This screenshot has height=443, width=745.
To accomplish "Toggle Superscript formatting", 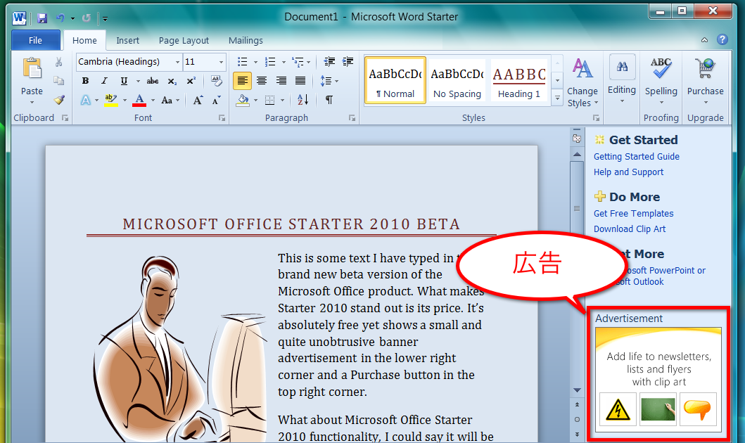I will click(x=191, y=81).
